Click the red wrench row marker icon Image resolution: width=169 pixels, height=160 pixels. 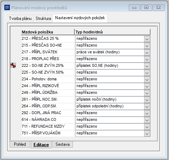pyautogui.click(x=13, y=65)
